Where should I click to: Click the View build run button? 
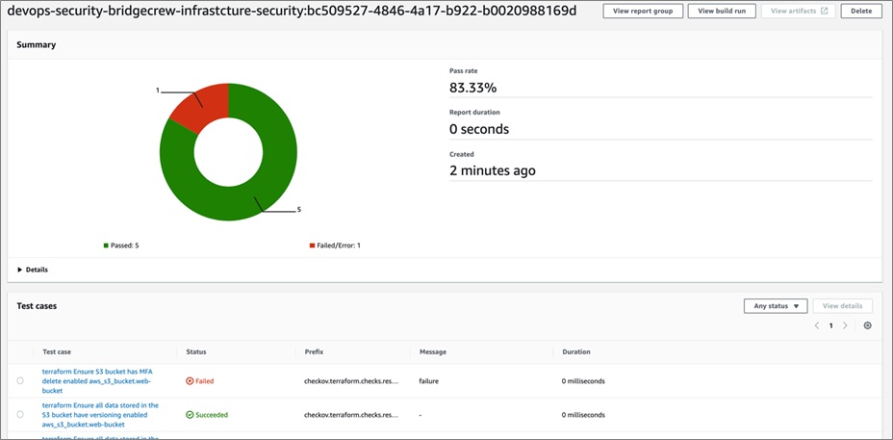pos(722,11)
